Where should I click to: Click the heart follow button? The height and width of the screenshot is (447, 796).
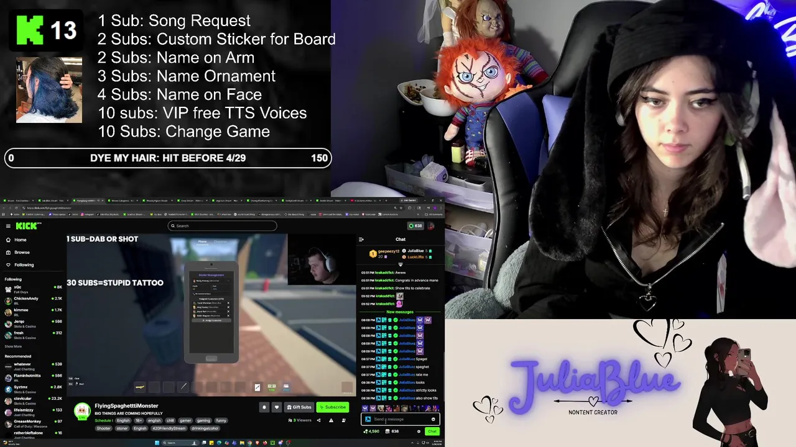pyautogui.click(x=277, y=407)
